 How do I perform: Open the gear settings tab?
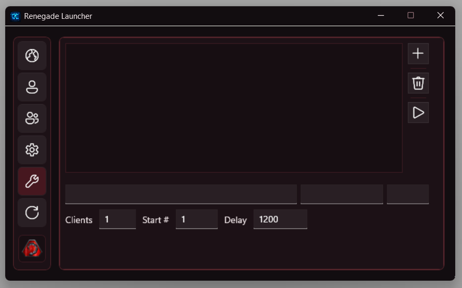(32, 150)
